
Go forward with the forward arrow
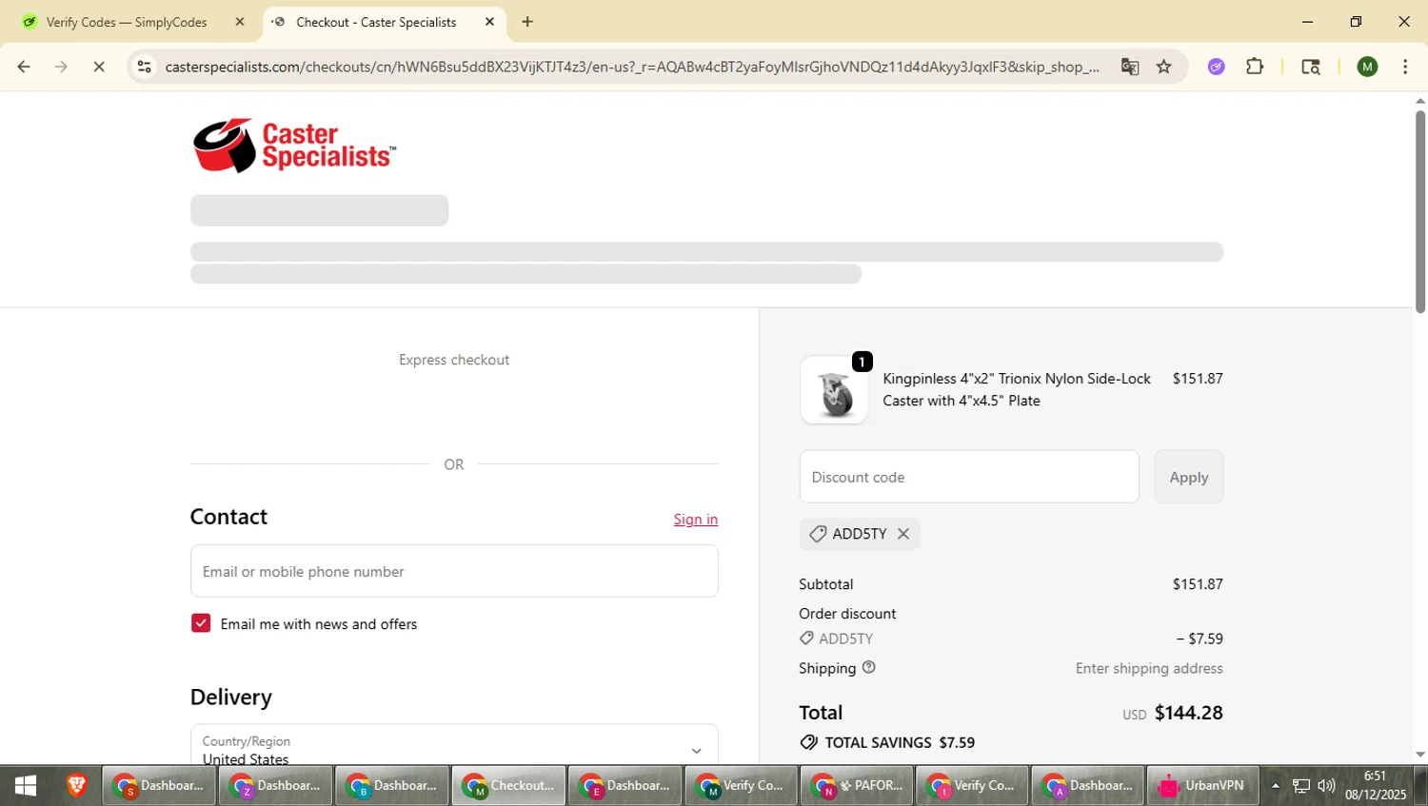point(62,67)
